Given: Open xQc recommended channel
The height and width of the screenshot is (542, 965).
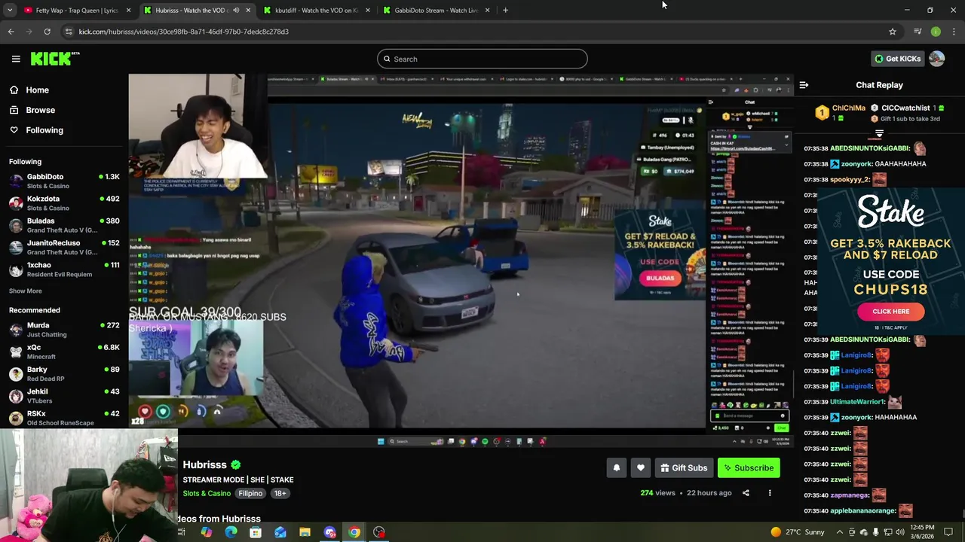Looking at the screenshot, I should point(64,352).
